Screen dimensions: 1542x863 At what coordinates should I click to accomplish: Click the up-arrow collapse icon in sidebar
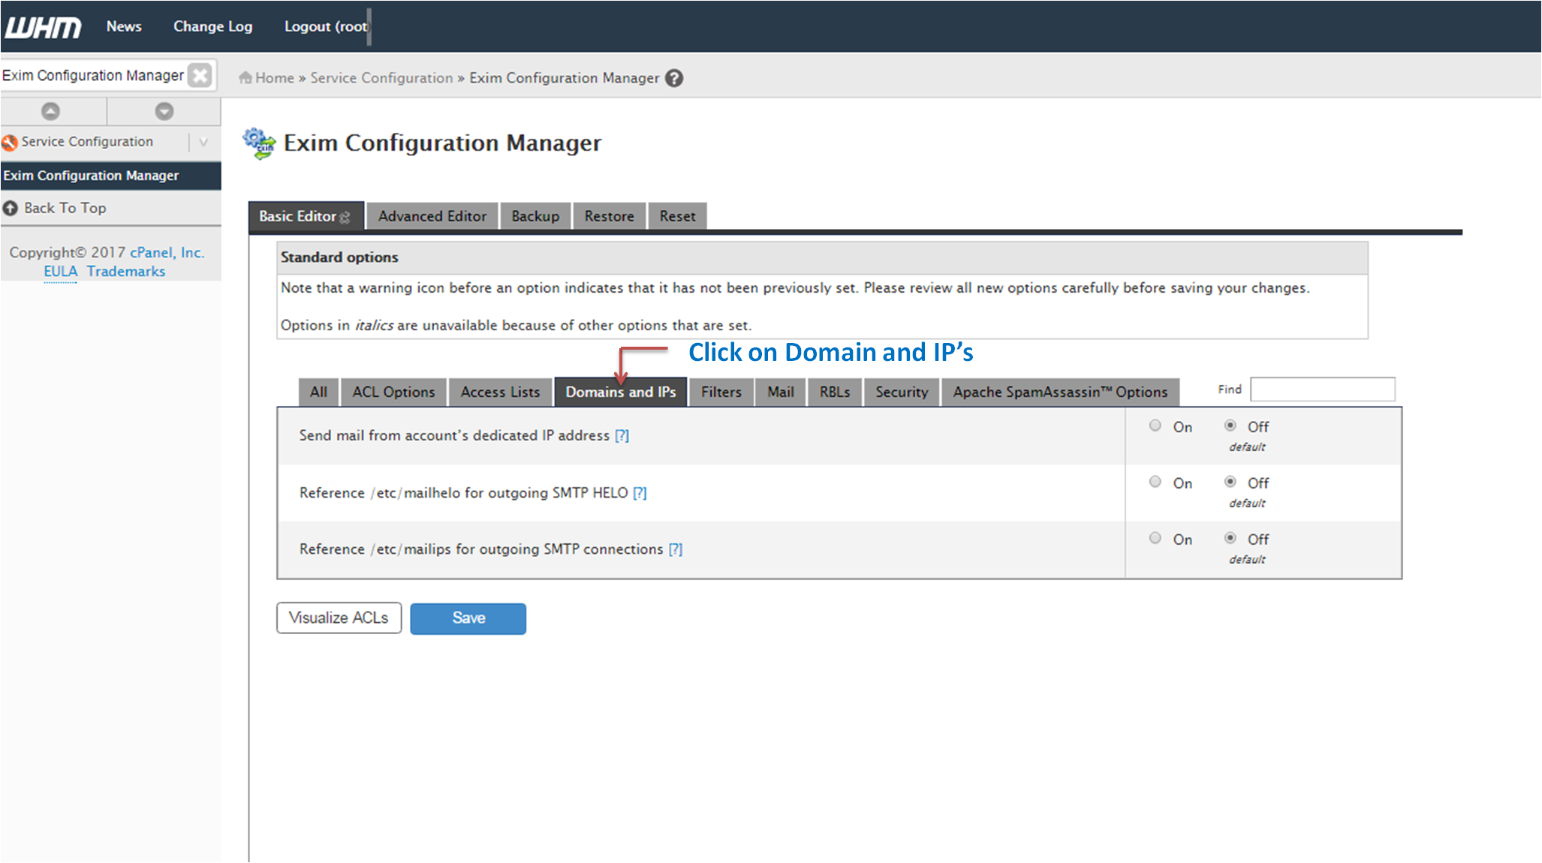point(50,112)
